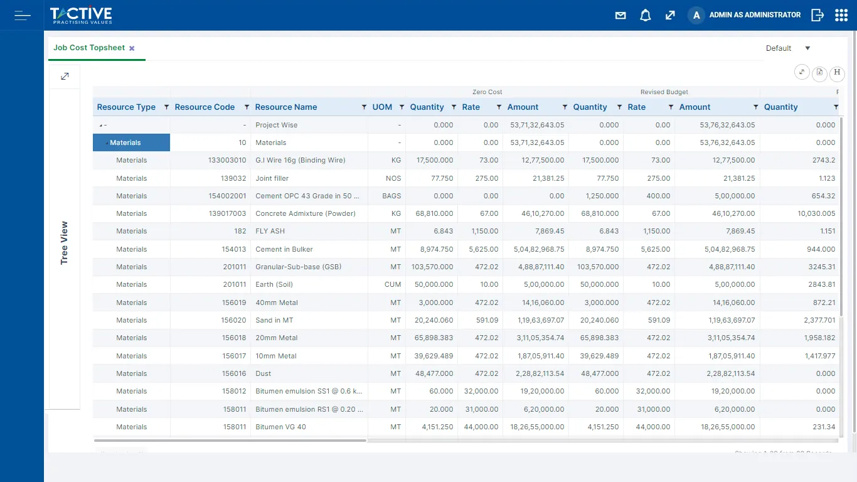This screenshot has height=482, width=857.
Task: Open the Default view dropdown
Action: (x=787, y=48)
